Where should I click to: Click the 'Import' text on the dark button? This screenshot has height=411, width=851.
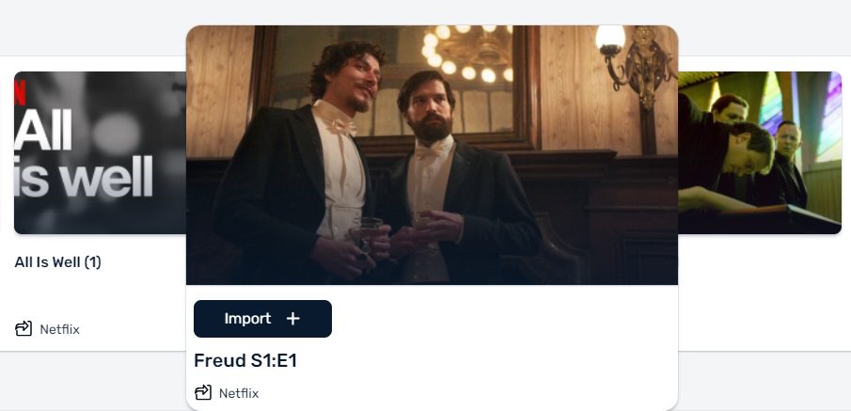point(247,319)
